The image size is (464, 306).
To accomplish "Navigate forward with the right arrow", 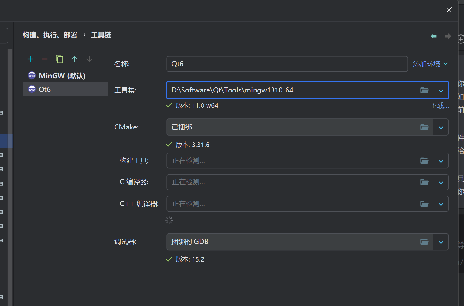I will 448,36.
